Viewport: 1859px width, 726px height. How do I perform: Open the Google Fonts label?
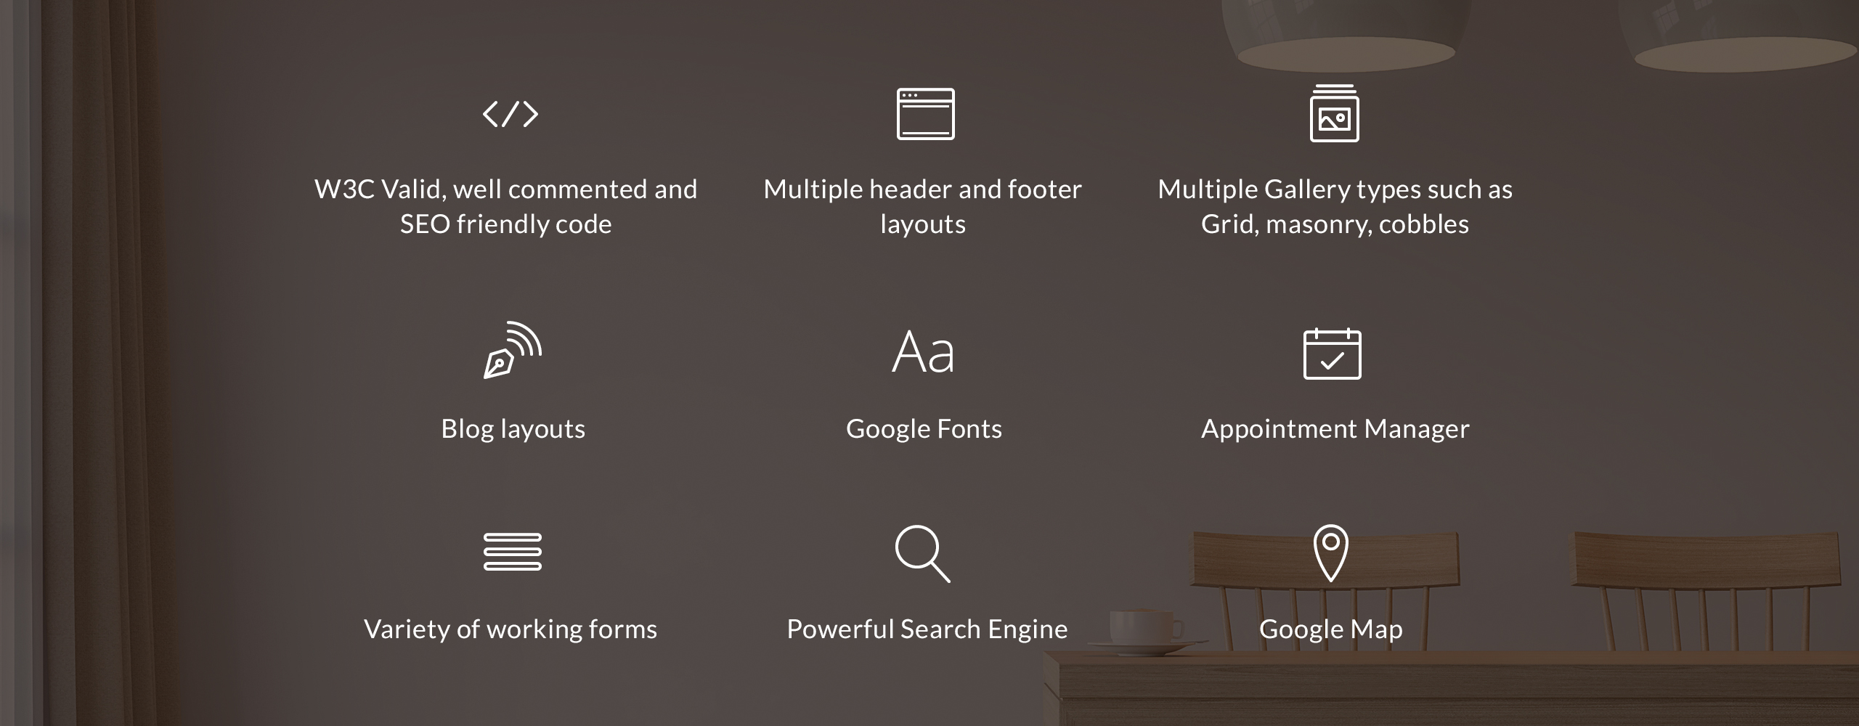click(924, 429)
